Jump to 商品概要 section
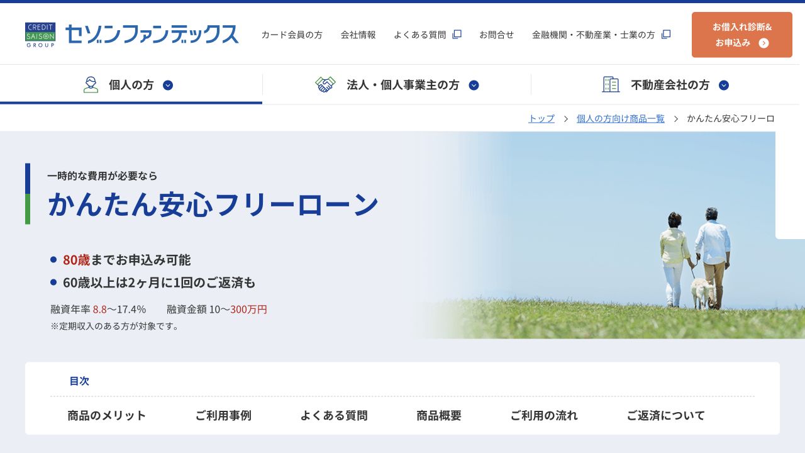 tap(439, 415)
